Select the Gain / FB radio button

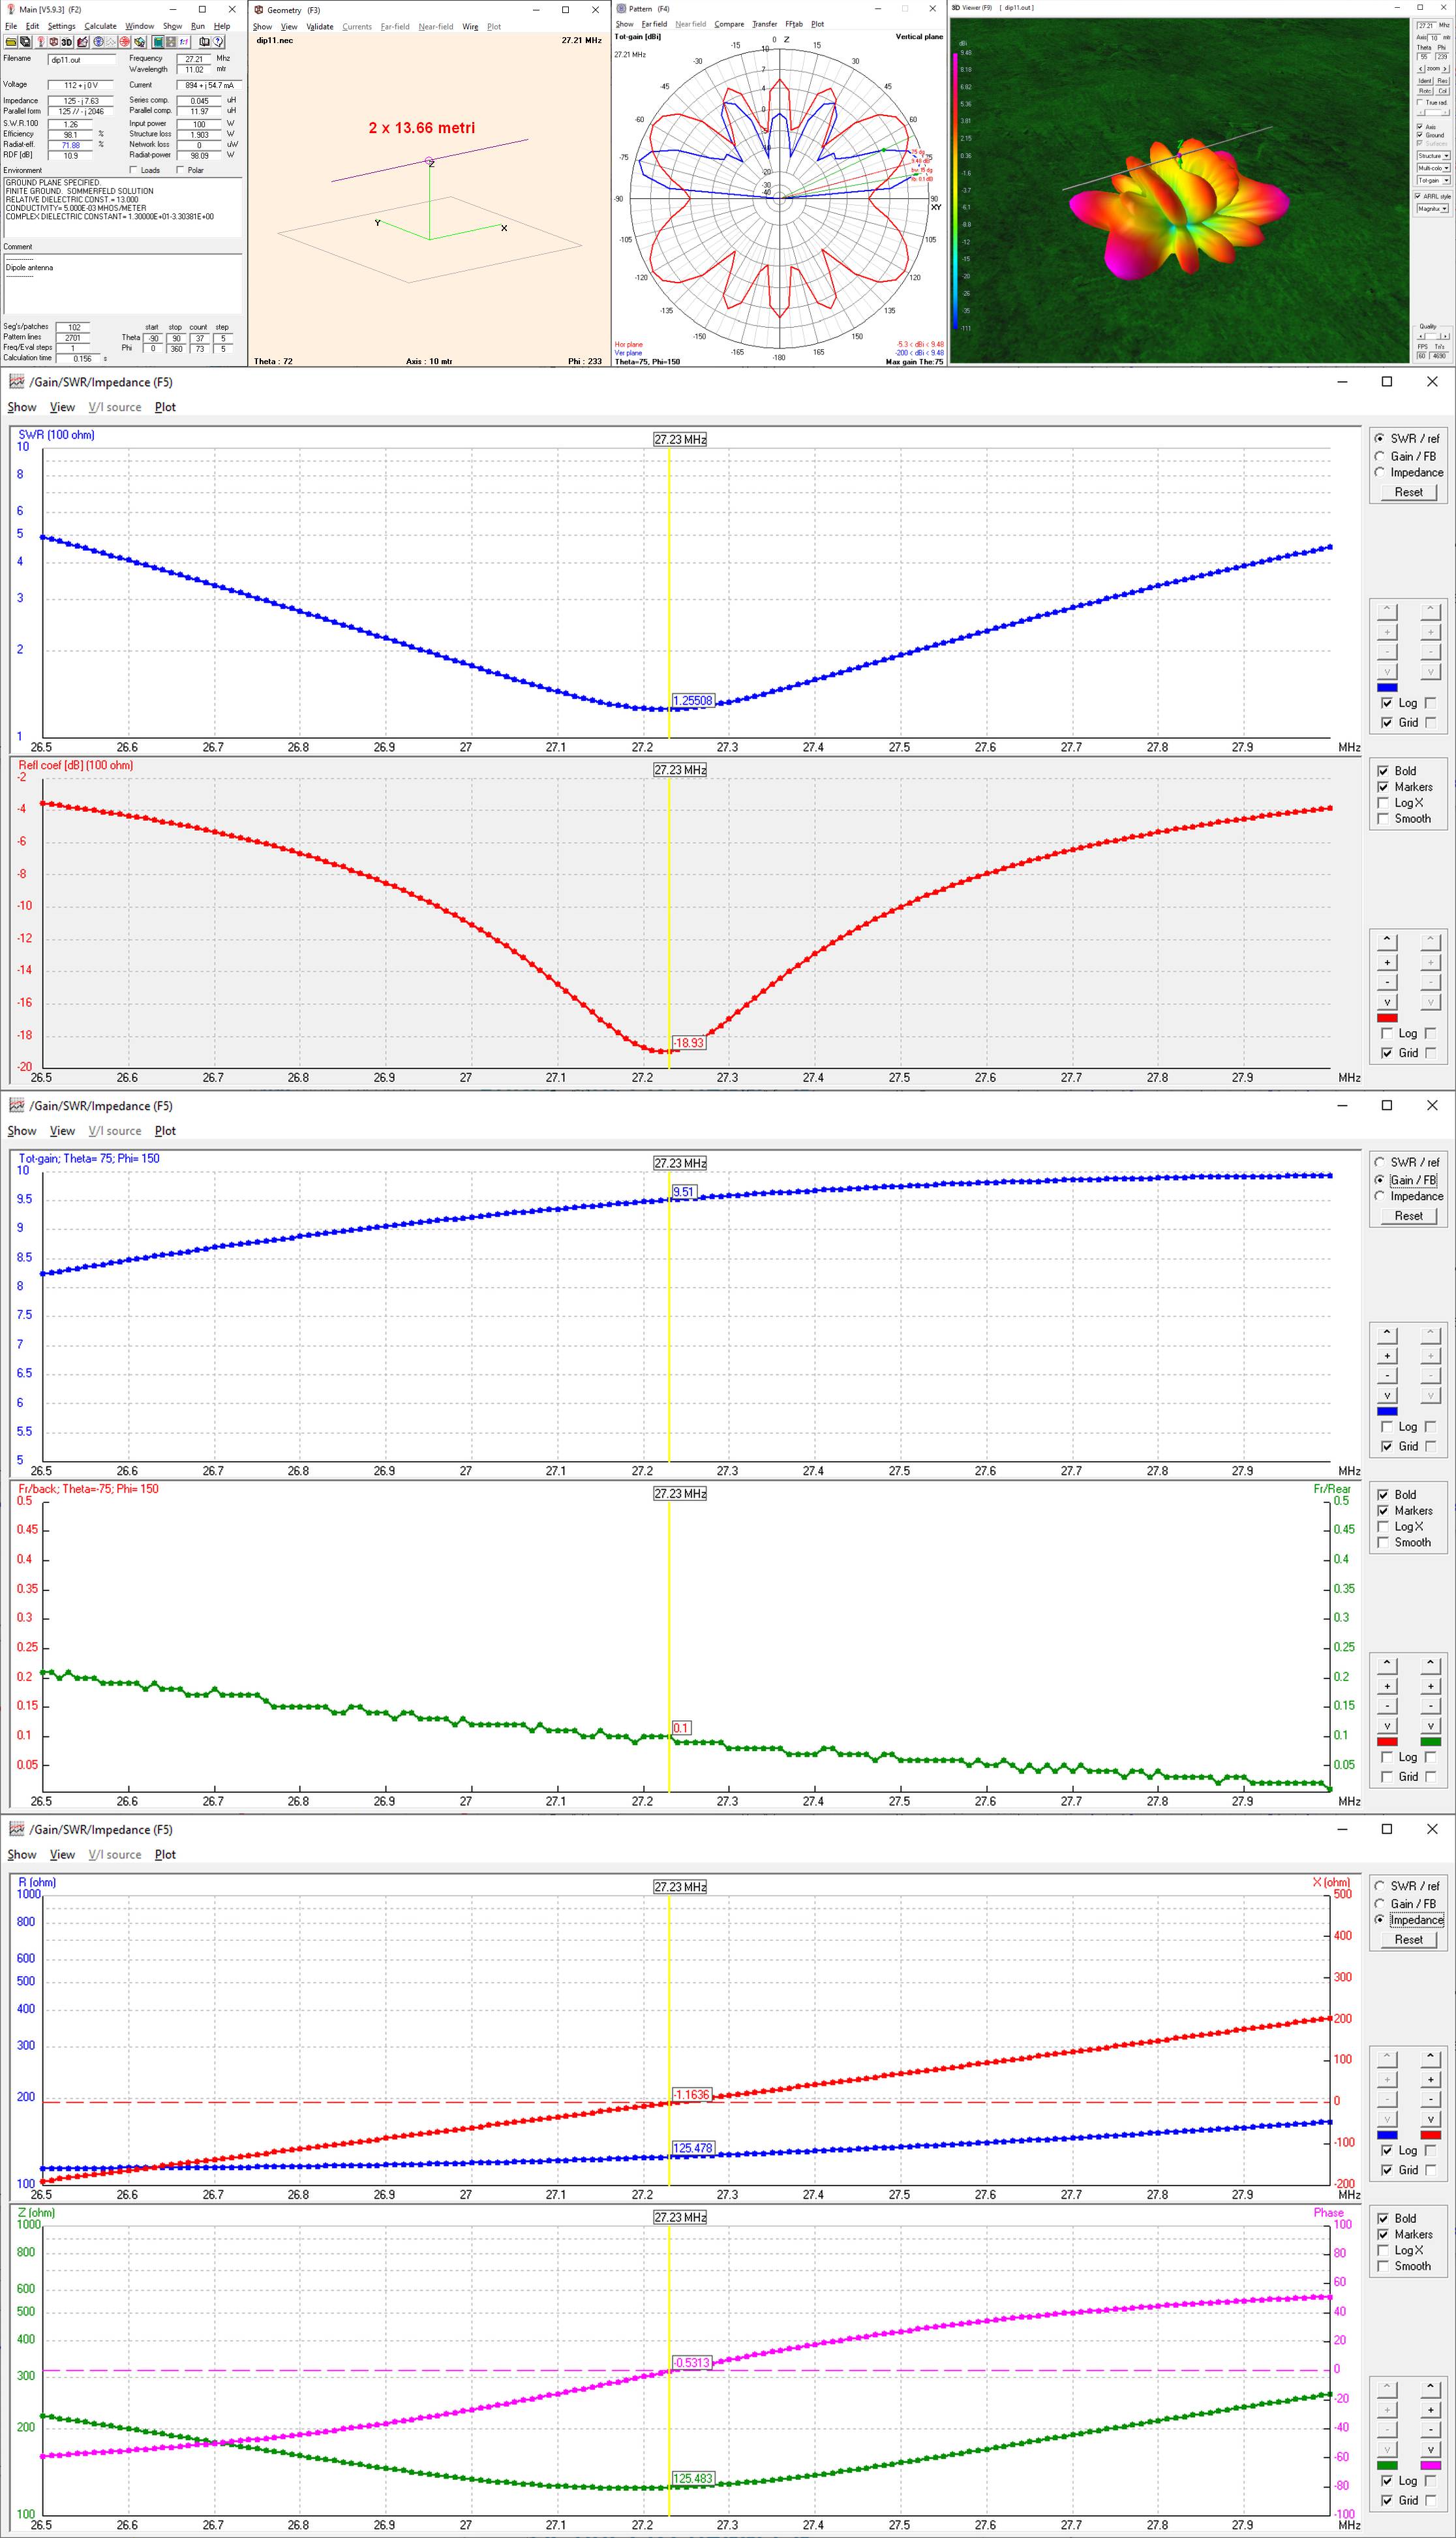point(1380,456)
